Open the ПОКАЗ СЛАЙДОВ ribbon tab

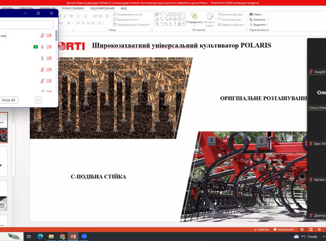point(72,8)
